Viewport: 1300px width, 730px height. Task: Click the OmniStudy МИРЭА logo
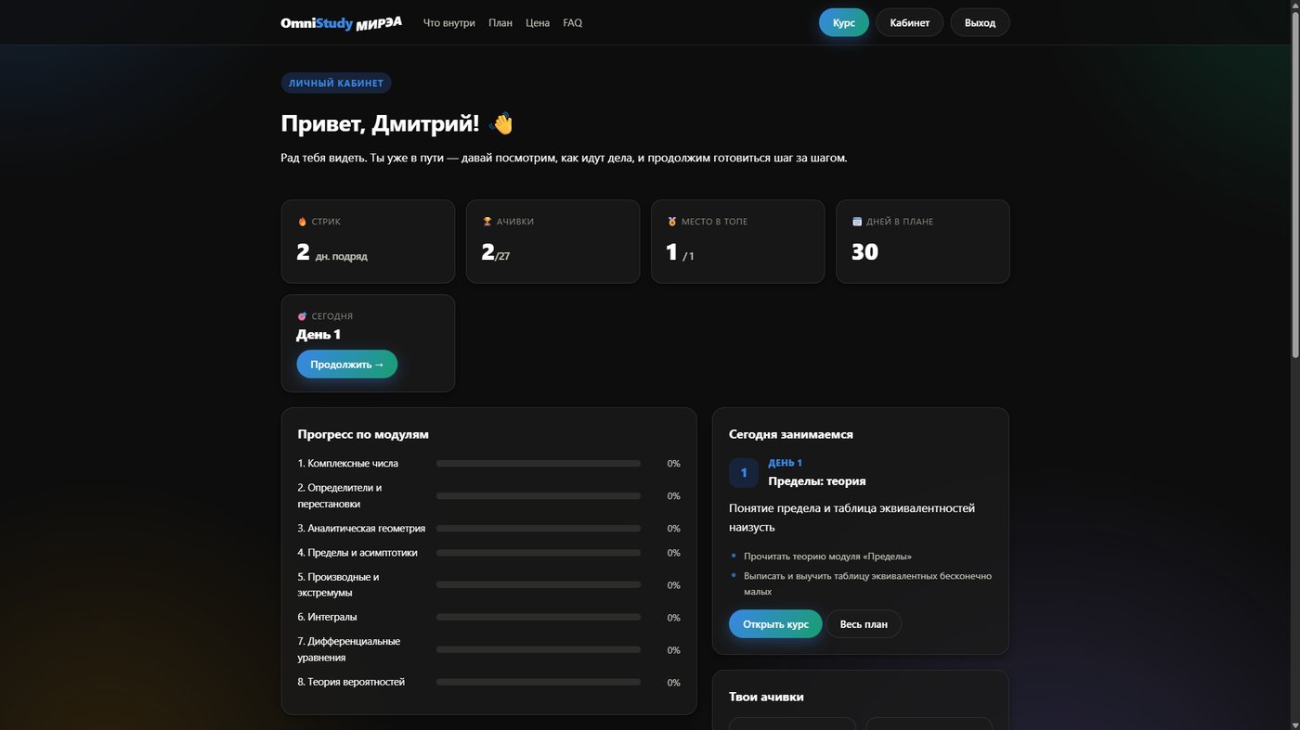coord(341,23)
